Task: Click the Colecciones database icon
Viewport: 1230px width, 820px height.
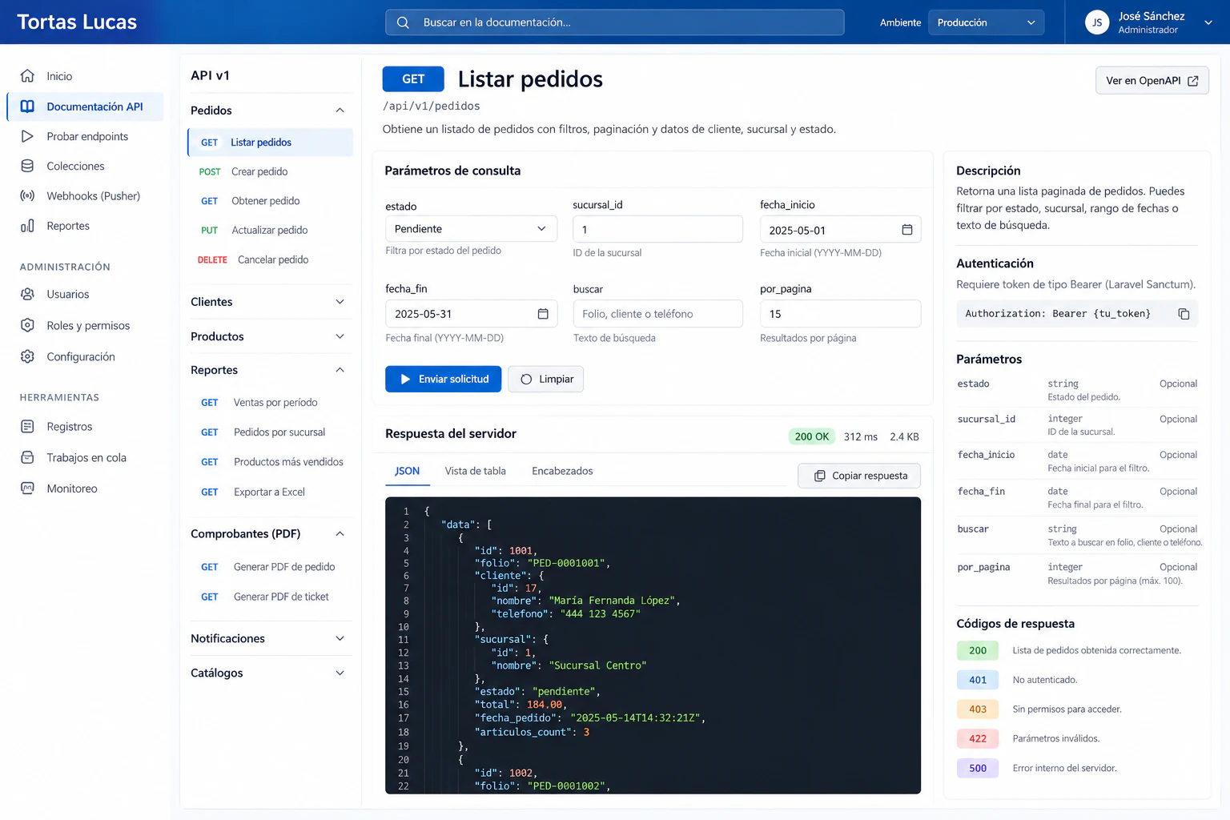Action: (27, 166)
